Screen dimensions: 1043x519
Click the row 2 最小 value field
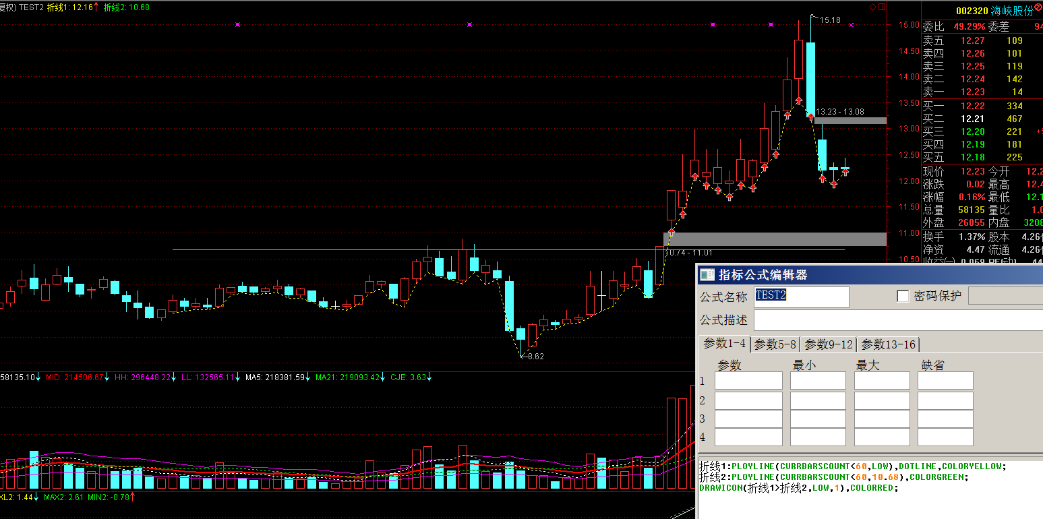point(818,401)
